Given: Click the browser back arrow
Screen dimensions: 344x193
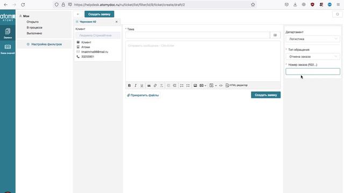Looking at the screenshot, I should coord(6,5).
